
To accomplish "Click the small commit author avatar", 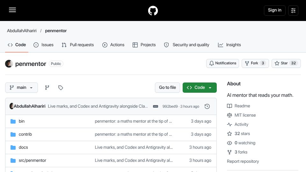I will coord(11,106).
